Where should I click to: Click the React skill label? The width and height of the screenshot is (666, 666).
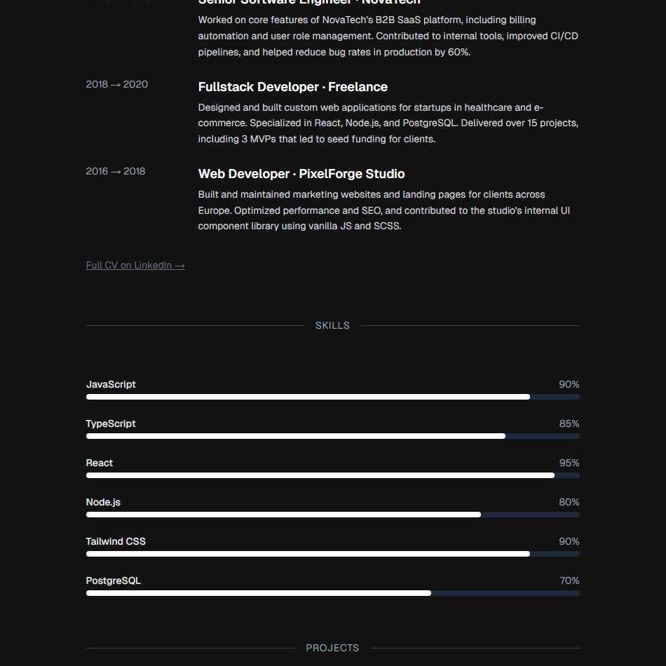coord(100,463)
